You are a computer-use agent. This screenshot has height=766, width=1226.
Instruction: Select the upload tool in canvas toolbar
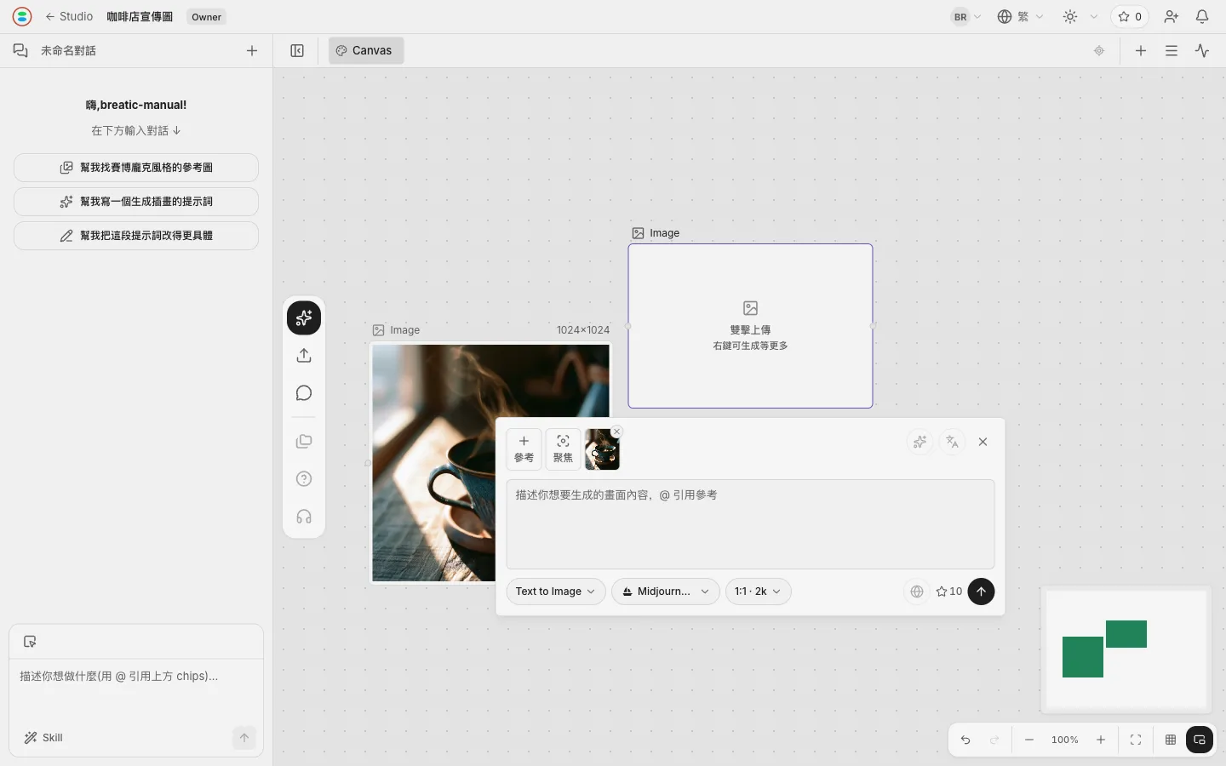point(304,356)
